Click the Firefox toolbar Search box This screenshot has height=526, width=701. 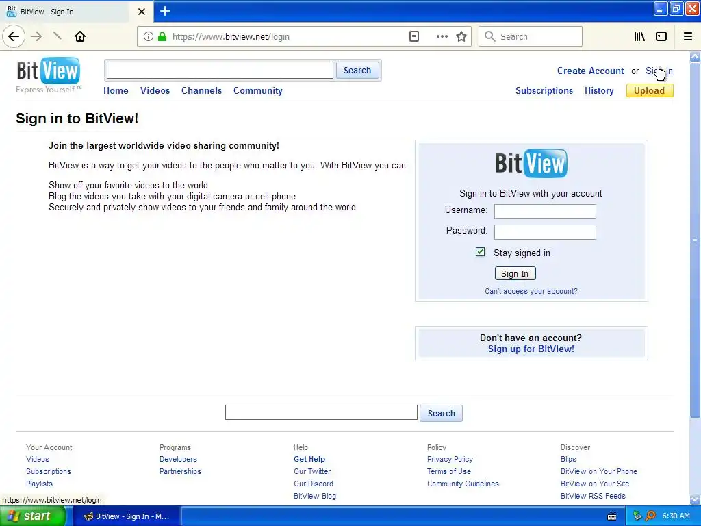531,37
